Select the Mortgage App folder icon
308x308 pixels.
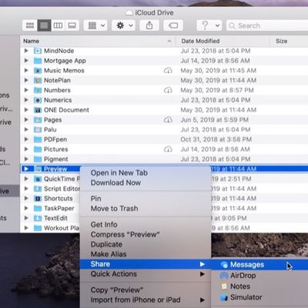(38, 61)
